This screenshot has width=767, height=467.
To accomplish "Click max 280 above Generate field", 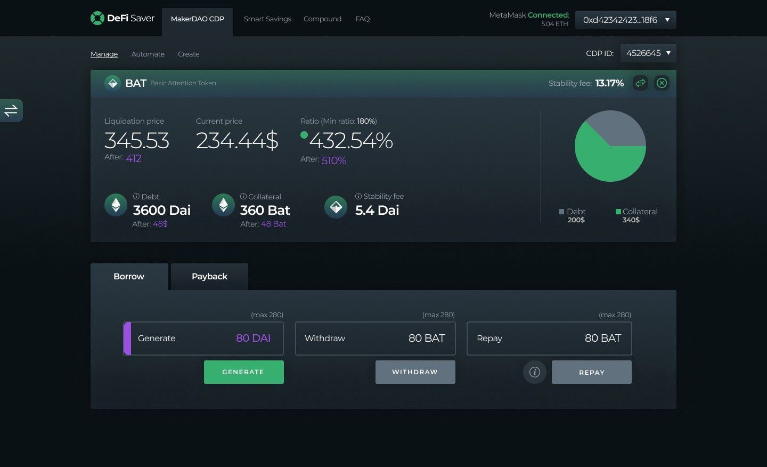I will tap(267, 315).
